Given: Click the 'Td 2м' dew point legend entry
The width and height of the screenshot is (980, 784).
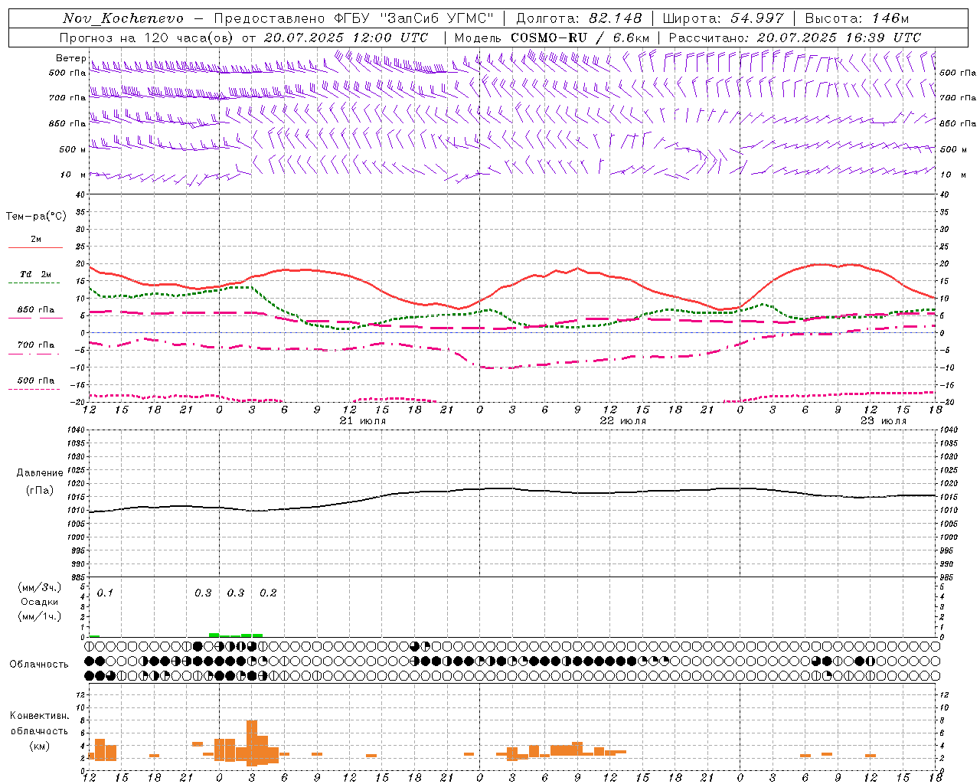Looking at the screenshot, I should point(36,274).
